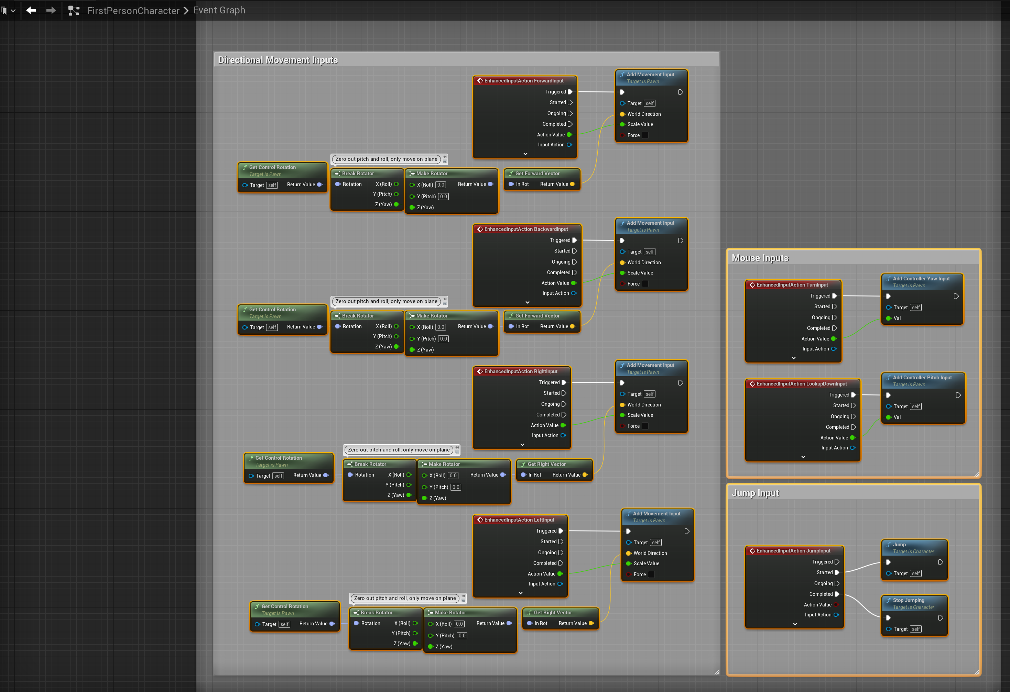
Task: Toggle Force checkbox on BackwardInput's Add Movement Input
Action: [x=645, y=284]
